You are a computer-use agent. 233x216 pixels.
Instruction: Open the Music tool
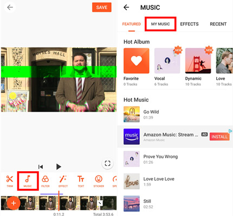28,181
